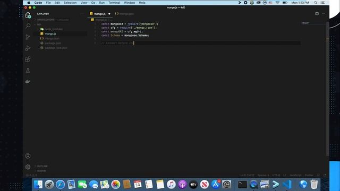Open Spotlight search in menu bar
This screenshot has height=191, width=340.
point(316,3)
